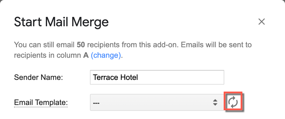Click the Email Template up-down arrows
Screen dimensions: 285x119
point(215,102)
